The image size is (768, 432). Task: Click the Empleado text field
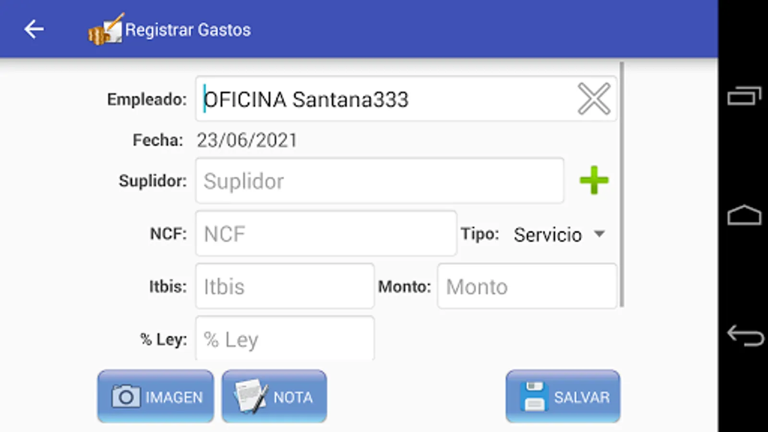[x=406, y=99]
